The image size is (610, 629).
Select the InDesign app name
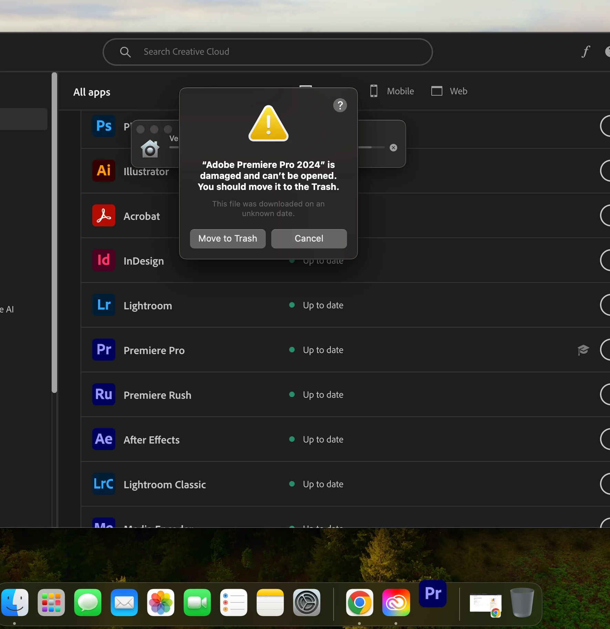[144, 261]
